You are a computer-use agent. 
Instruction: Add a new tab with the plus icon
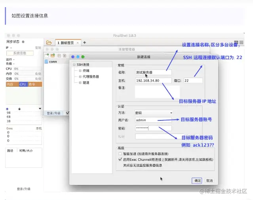coord(85,43)
